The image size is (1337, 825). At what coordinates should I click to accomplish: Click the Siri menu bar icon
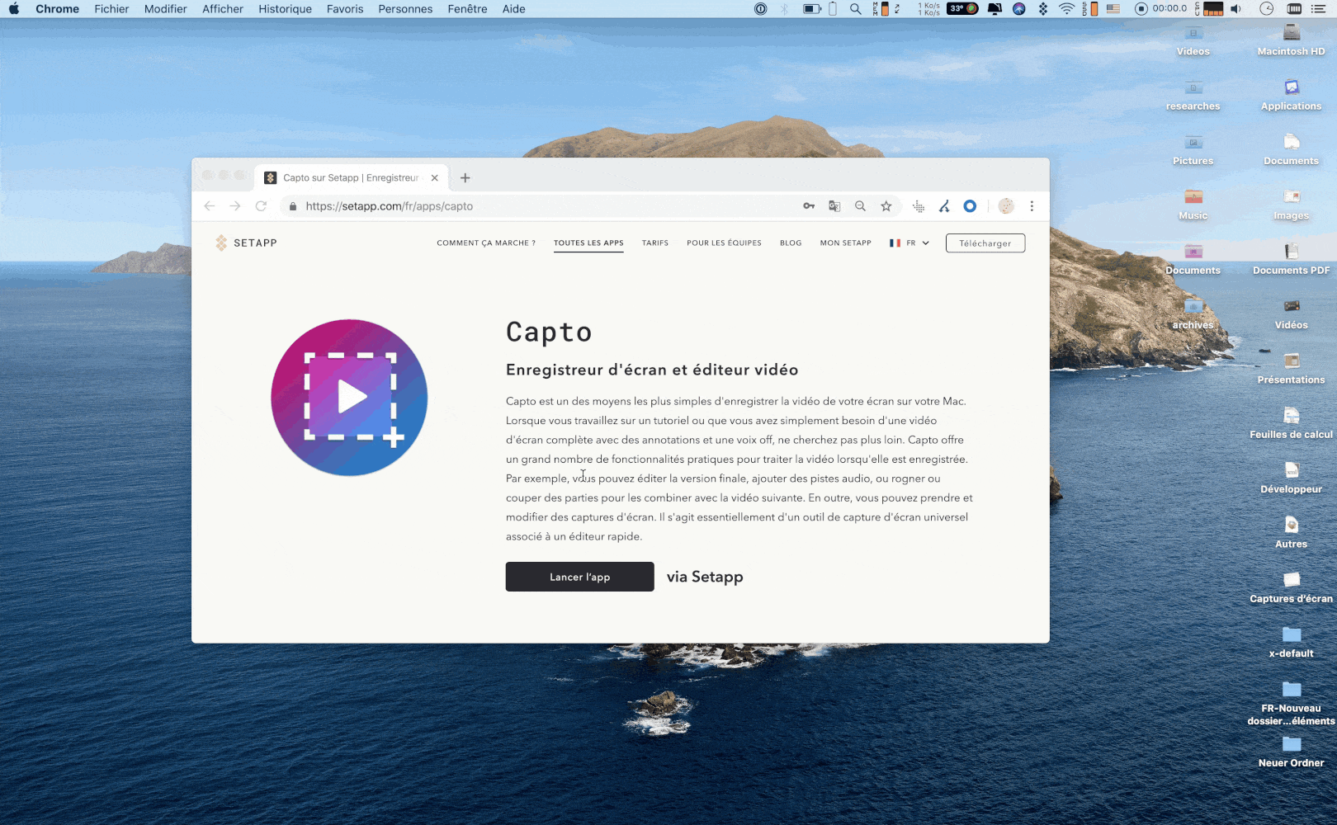point(1019,9)
